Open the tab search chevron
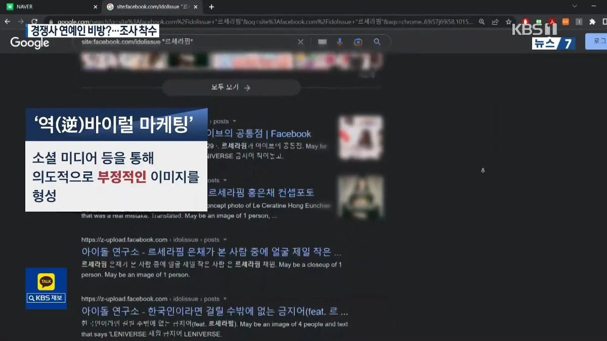 pyautogui.click(x=575, y=6)
